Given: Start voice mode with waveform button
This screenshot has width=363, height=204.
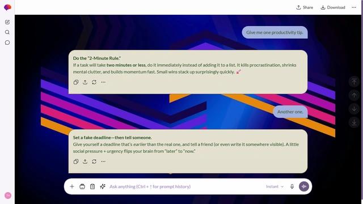Looking at the screenshot, I should (x=304, y=186).
